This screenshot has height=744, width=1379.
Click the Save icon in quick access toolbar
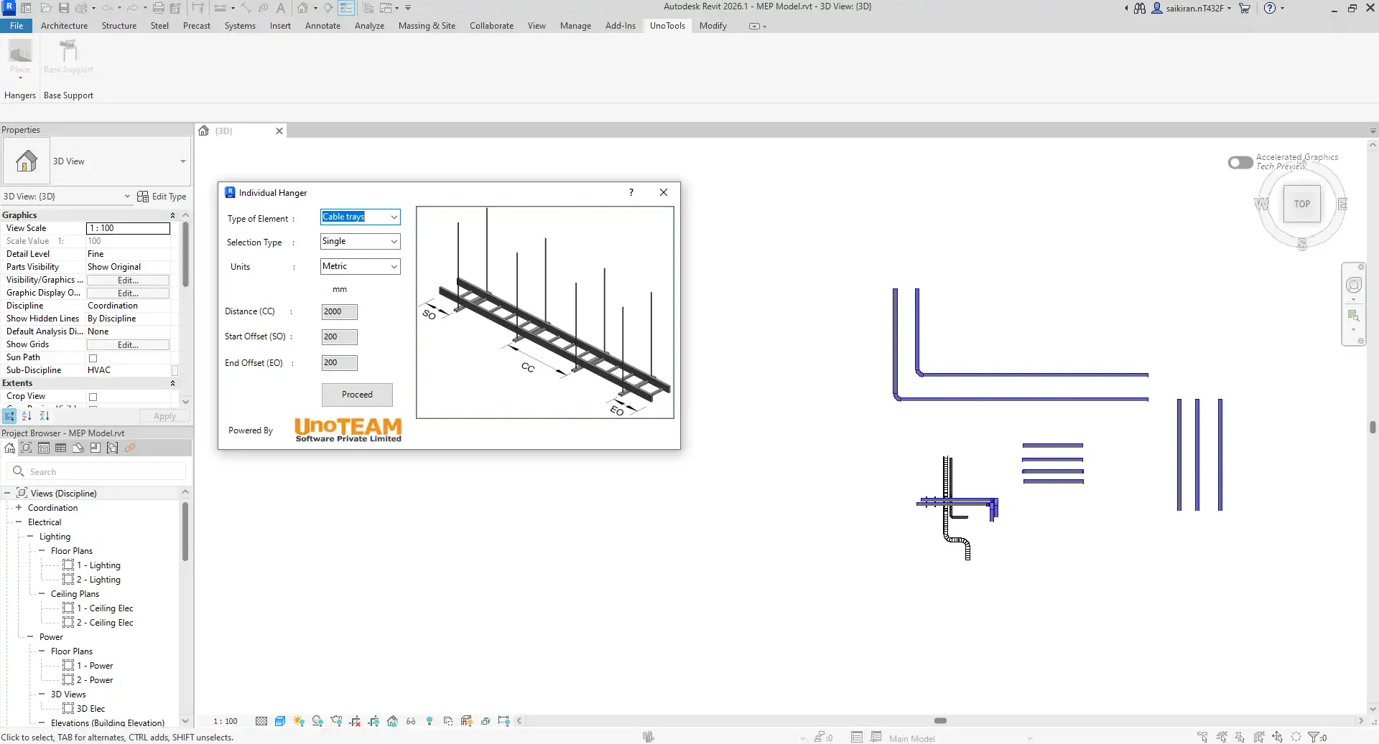[64, 8]
